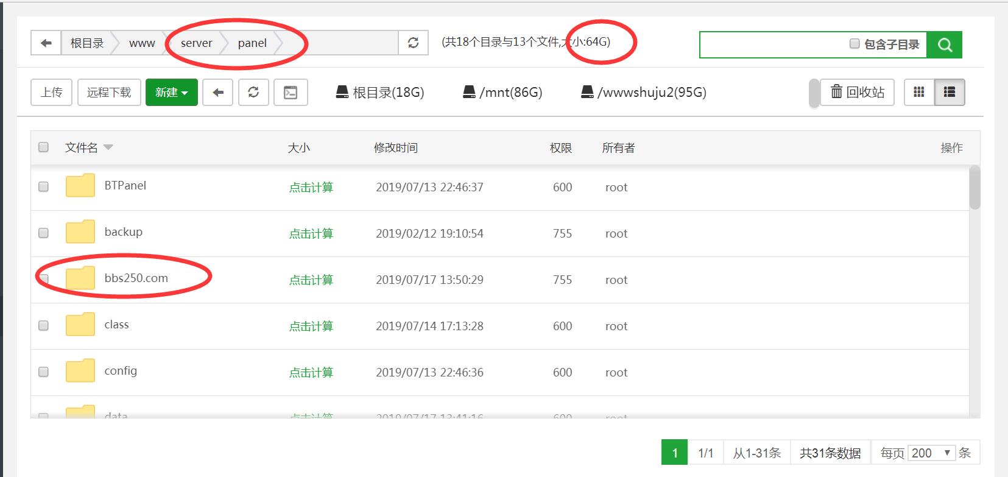Click the class folder name

[x=116, y=325]
